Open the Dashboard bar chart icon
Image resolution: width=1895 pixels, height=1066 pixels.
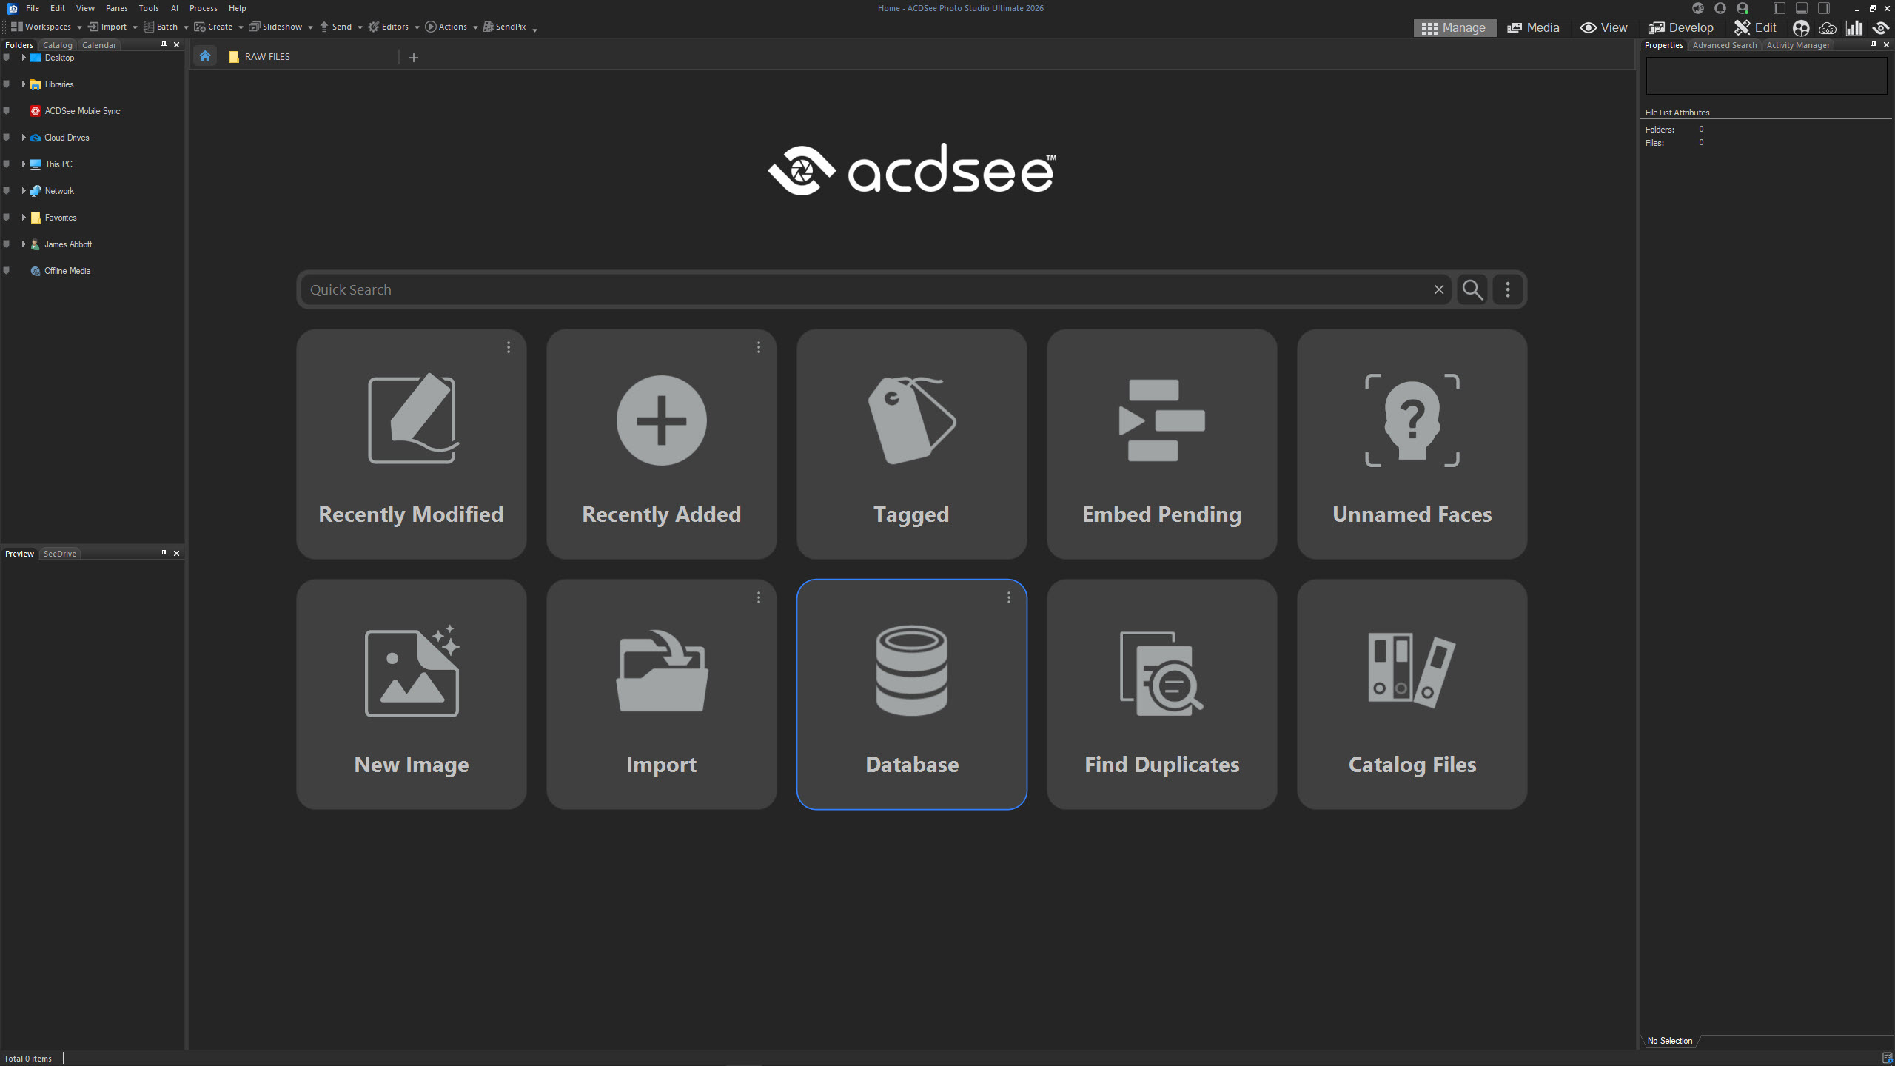click(1854, 28)
